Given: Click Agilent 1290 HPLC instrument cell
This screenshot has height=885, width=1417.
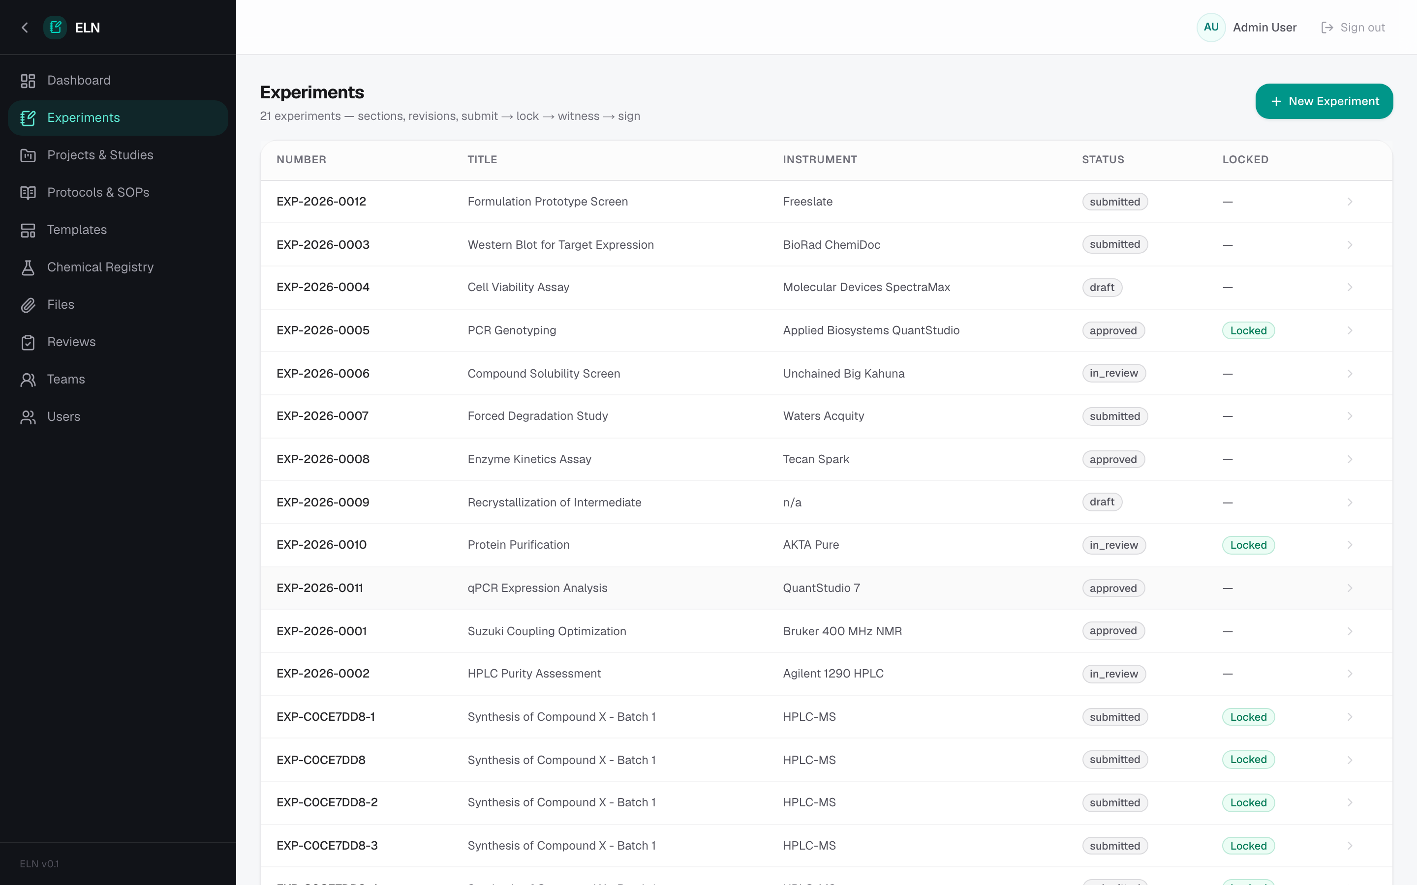Looking at the screenshot, I should 832,674.
